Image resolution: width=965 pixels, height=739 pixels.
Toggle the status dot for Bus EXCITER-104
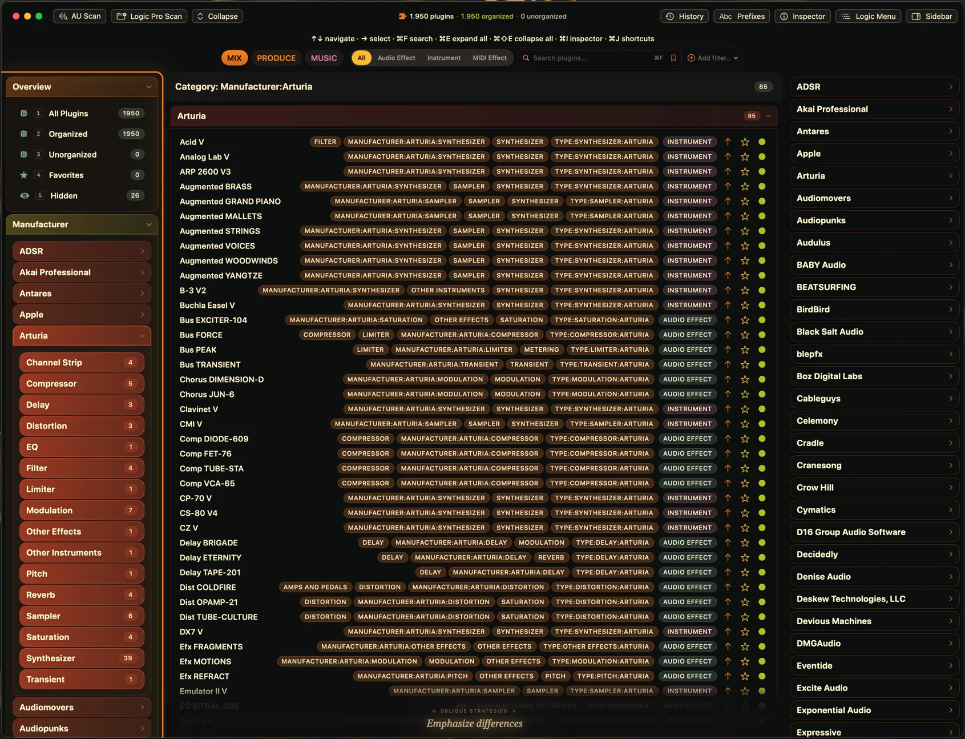coord(762,320)
